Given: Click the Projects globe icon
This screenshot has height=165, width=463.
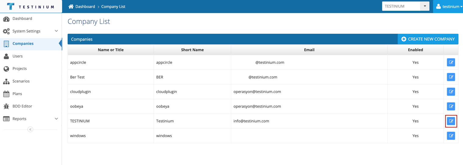Looking at the screenshot, I should [x=6, y=69].
